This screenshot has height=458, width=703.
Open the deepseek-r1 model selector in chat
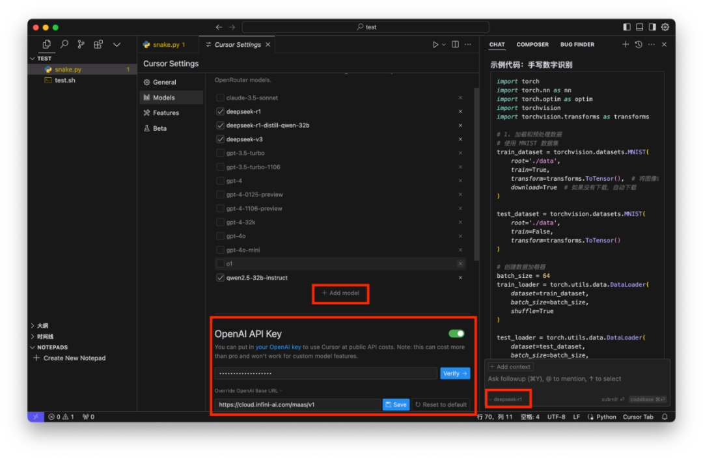coord(508,399)
